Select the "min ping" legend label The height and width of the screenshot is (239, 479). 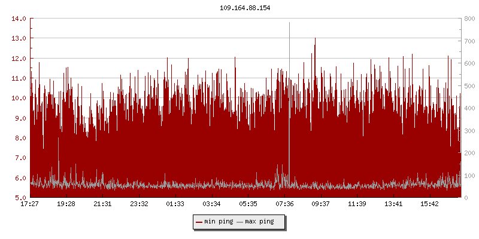(x=218, y=222)
